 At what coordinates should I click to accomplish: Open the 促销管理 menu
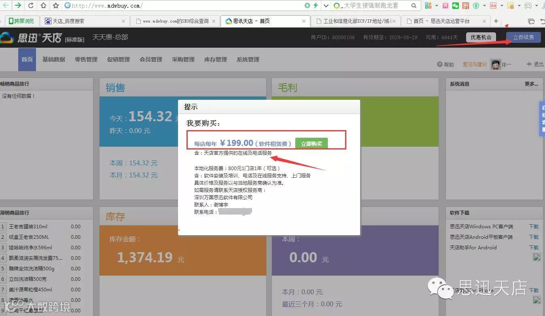click(x=119, y=59)
